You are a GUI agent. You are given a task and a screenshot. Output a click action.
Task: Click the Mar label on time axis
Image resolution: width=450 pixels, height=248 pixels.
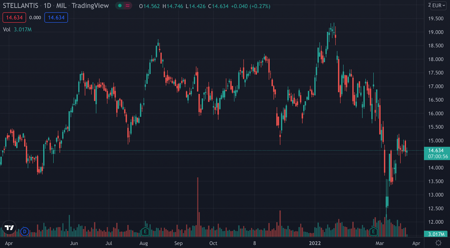tap(380, 243)
